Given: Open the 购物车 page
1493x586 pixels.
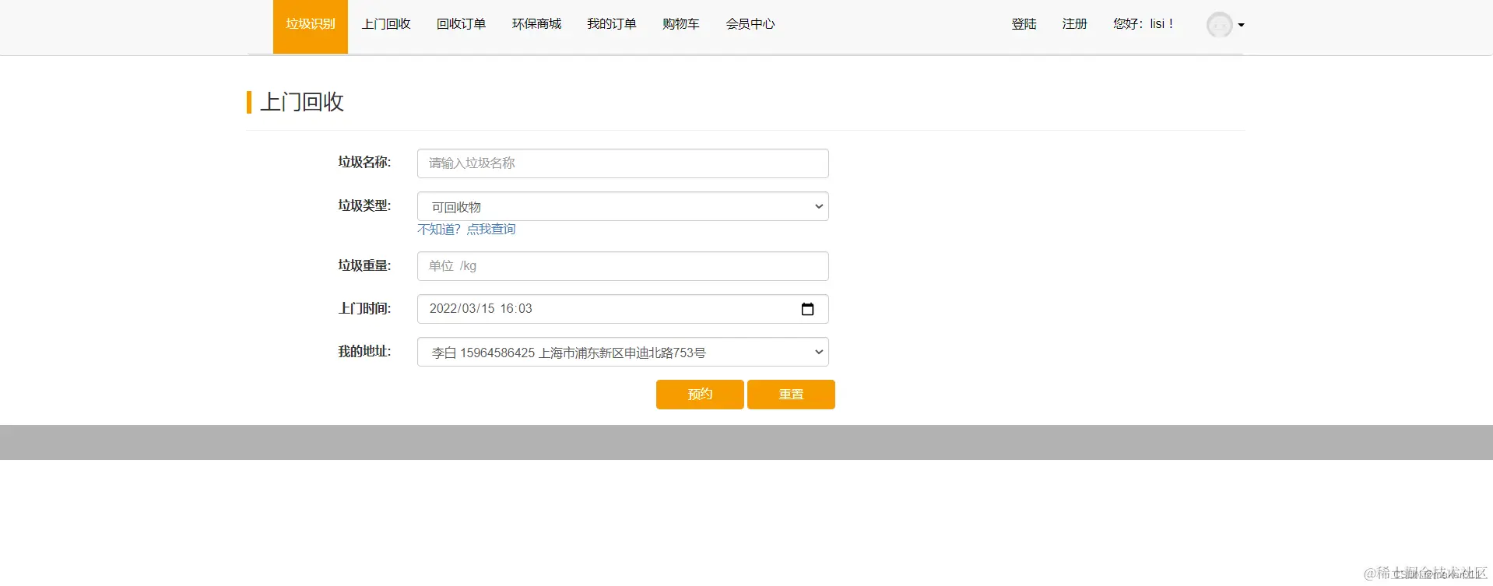Looking at the screenshot, I should coord(681,24).
